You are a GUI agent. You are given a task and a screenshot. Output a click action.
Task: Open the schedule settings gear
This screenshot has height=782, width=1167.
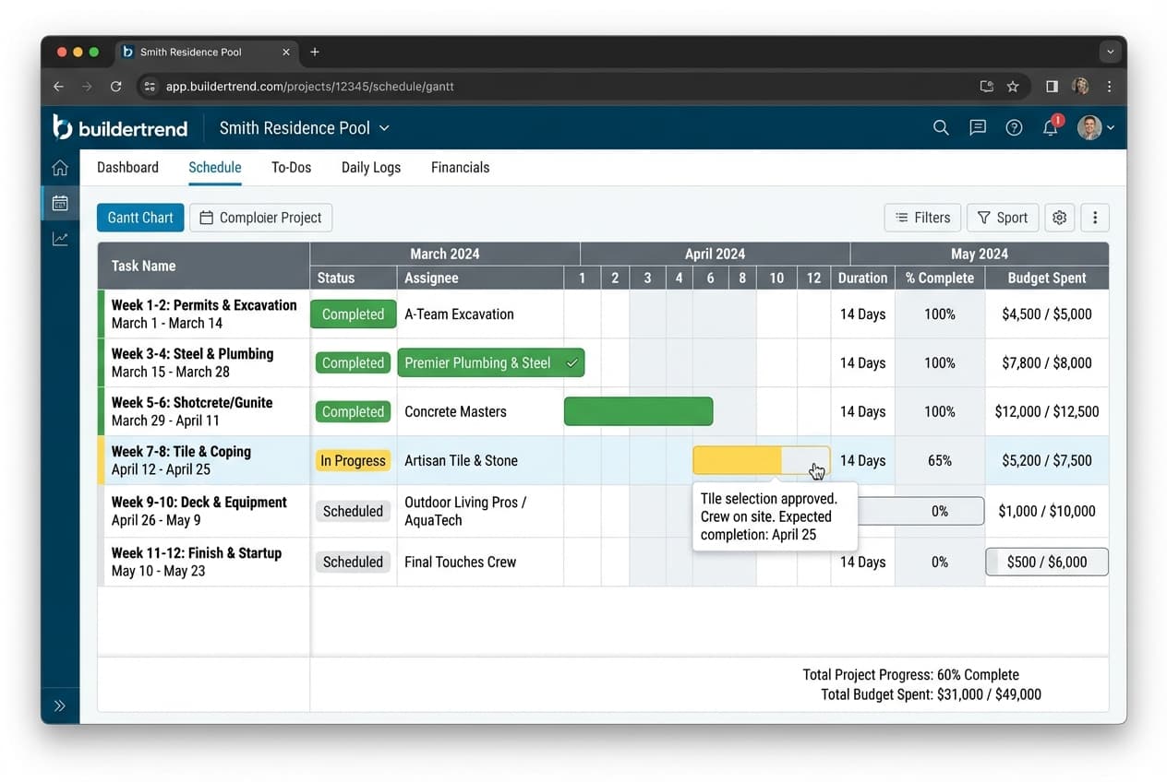pyautogui.click(x=1059, y=218)
